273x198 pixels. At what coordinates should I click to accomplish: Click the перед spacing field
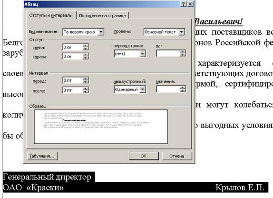72,80
